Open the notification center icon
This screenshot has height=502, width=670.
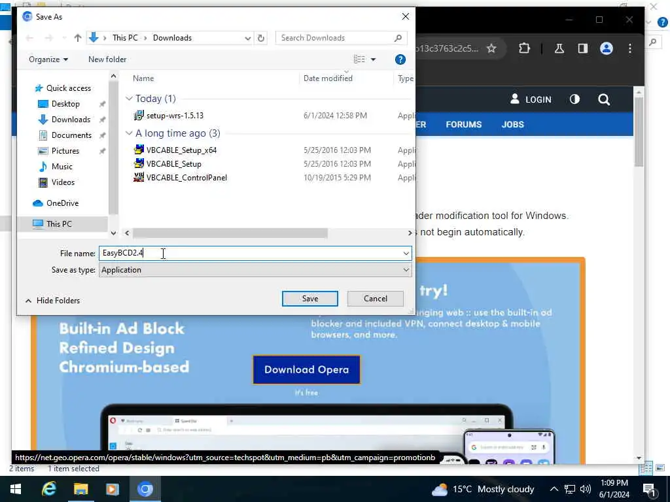point(650,490)
